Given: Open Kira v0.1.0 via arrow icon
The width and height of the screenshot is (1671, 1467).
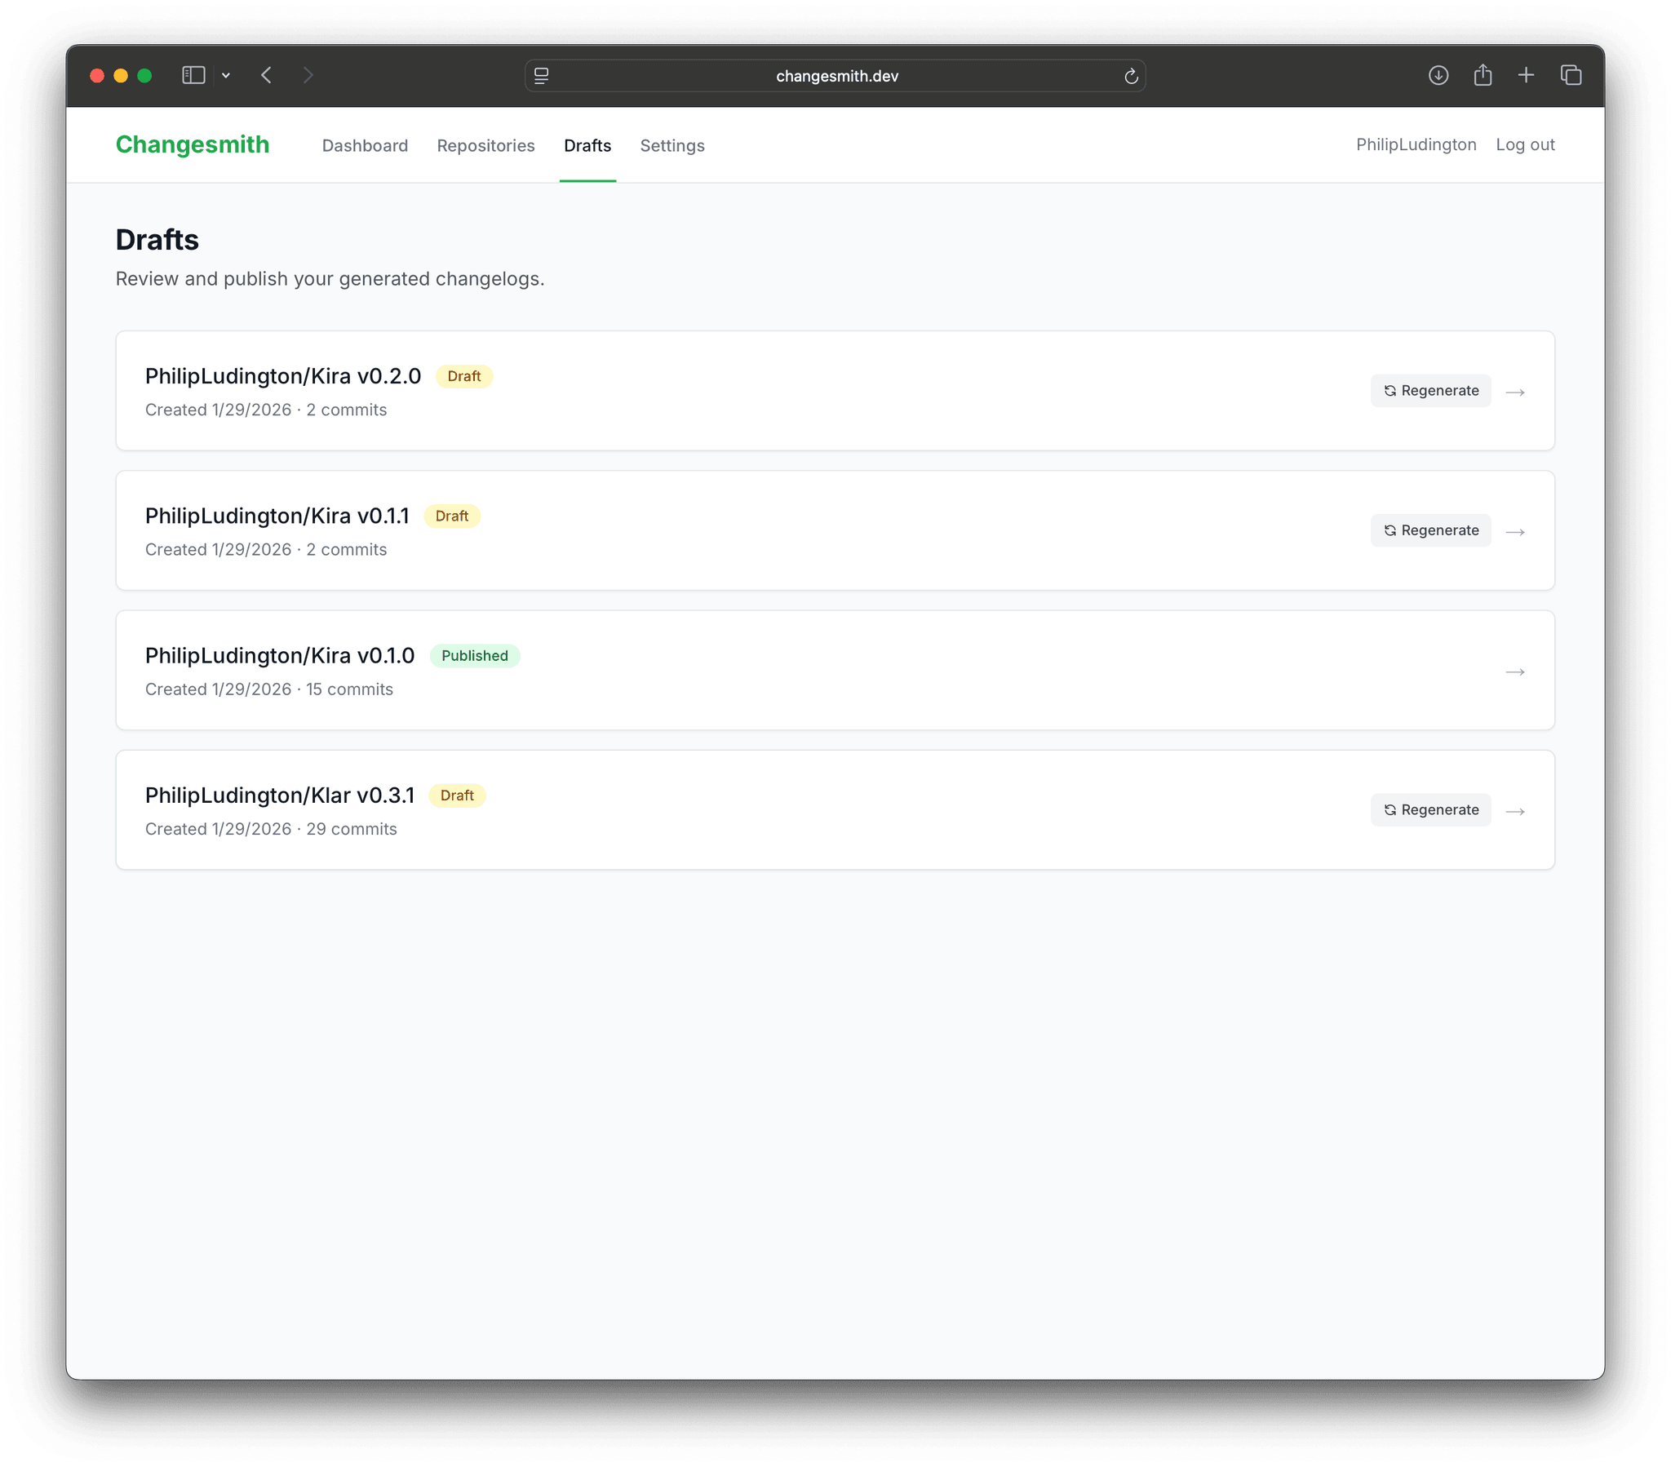Looking at the screenshot, I should (x=1515, y=672).
